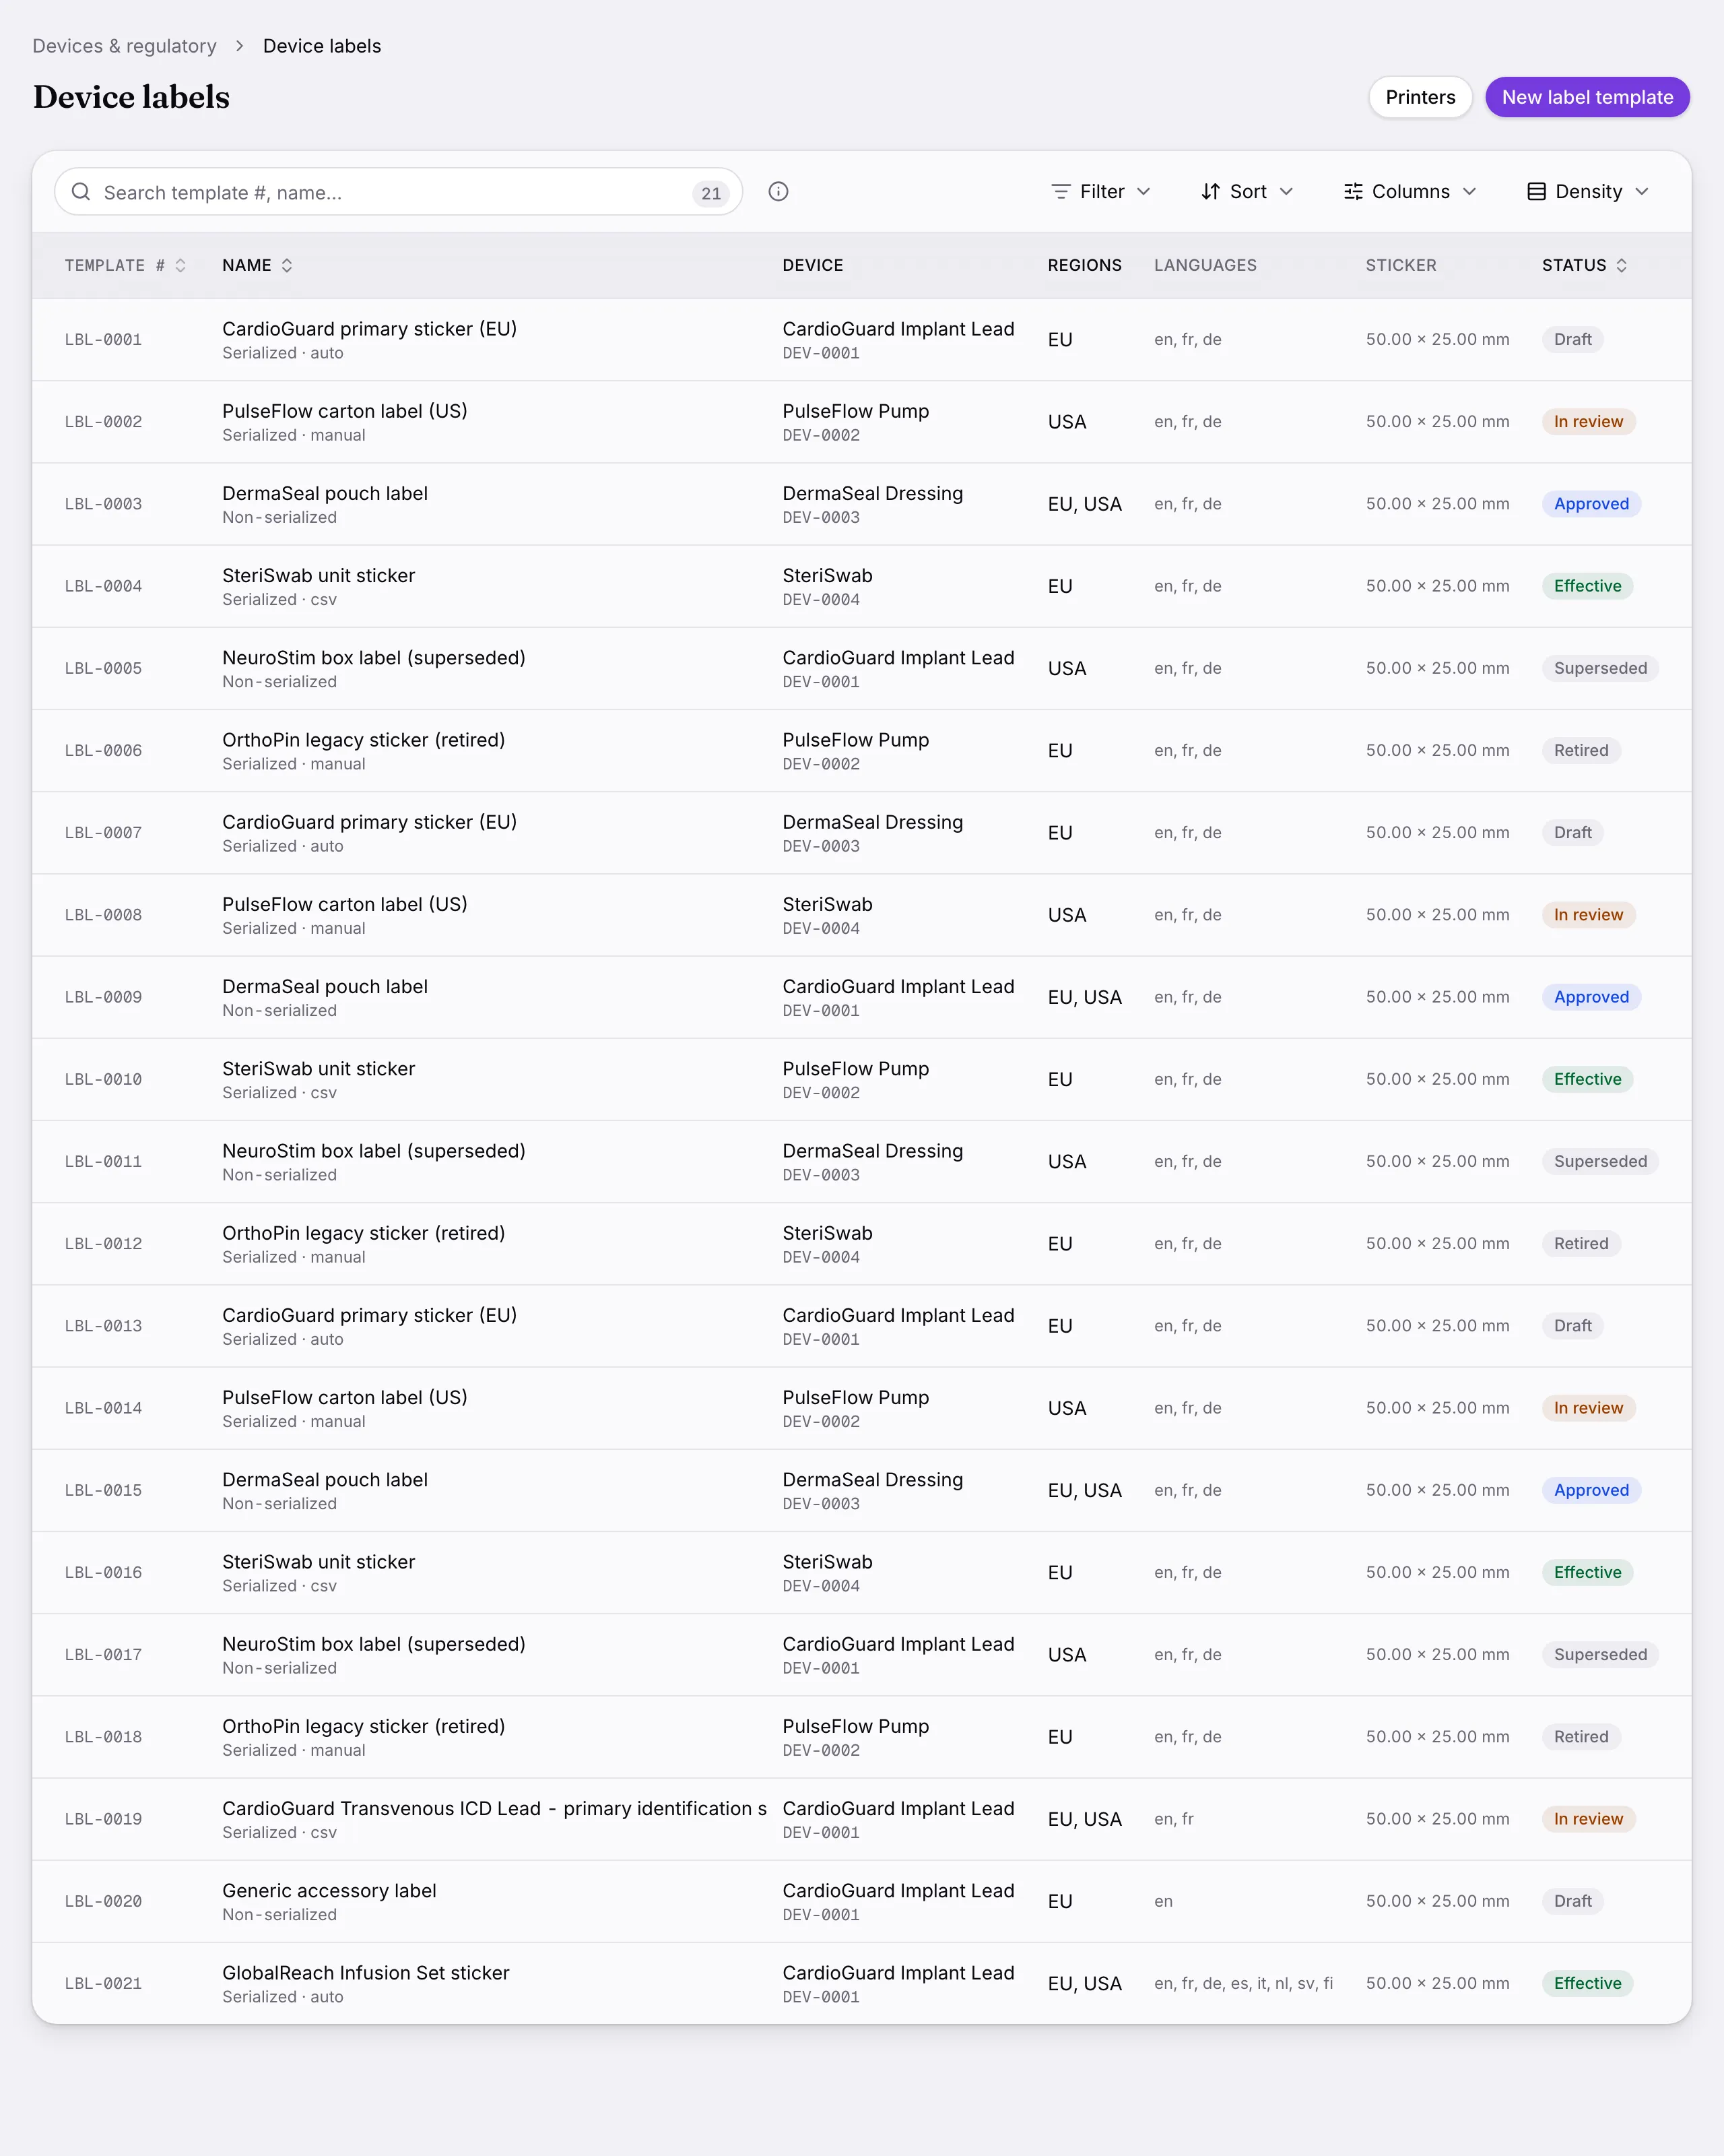Focus the search template input field
The width and height of the screenshot is (1724, 2156).
398,192
